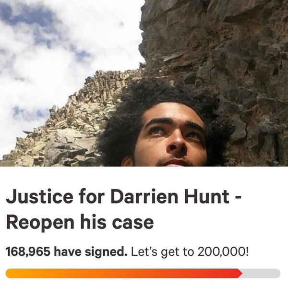Image resolution: width=288 pixels, height=288 pixels.
Task: Click the 'Justice for Darrien Hunt' title
Action: coord(118,197)
